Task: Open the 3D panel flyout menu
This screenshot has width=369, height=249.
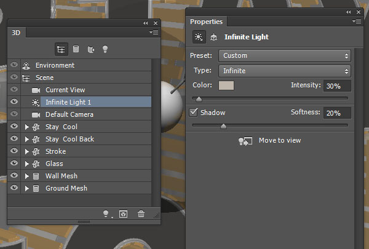Action: click(x=154, y=32)
